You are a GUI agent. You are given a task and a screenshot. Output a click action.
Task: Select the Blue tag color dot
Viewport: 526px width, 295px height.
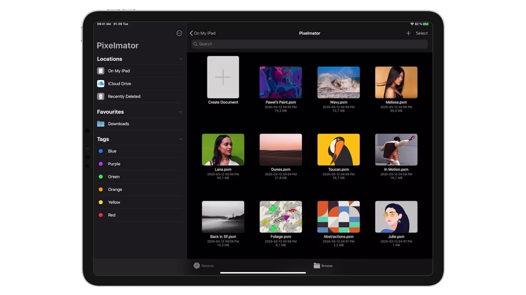(x=100, y=151)
